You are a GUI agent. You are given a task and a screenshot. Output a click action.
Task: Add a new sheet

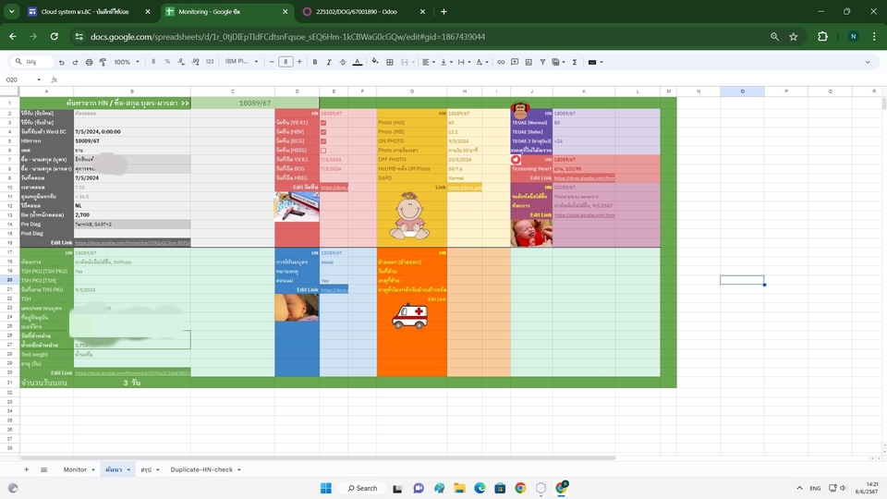pos(26,469)
